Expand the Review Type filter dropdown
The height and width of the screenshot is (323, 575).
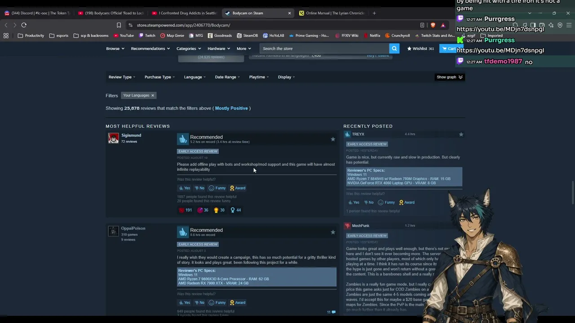coord(122,77)
